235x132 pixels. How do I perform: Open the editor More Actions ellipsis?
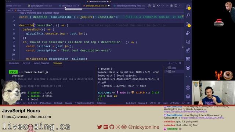click(180, 6)
